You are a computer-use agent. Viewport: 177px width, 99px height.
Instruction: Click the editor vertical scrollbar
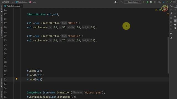pos(168,55)
